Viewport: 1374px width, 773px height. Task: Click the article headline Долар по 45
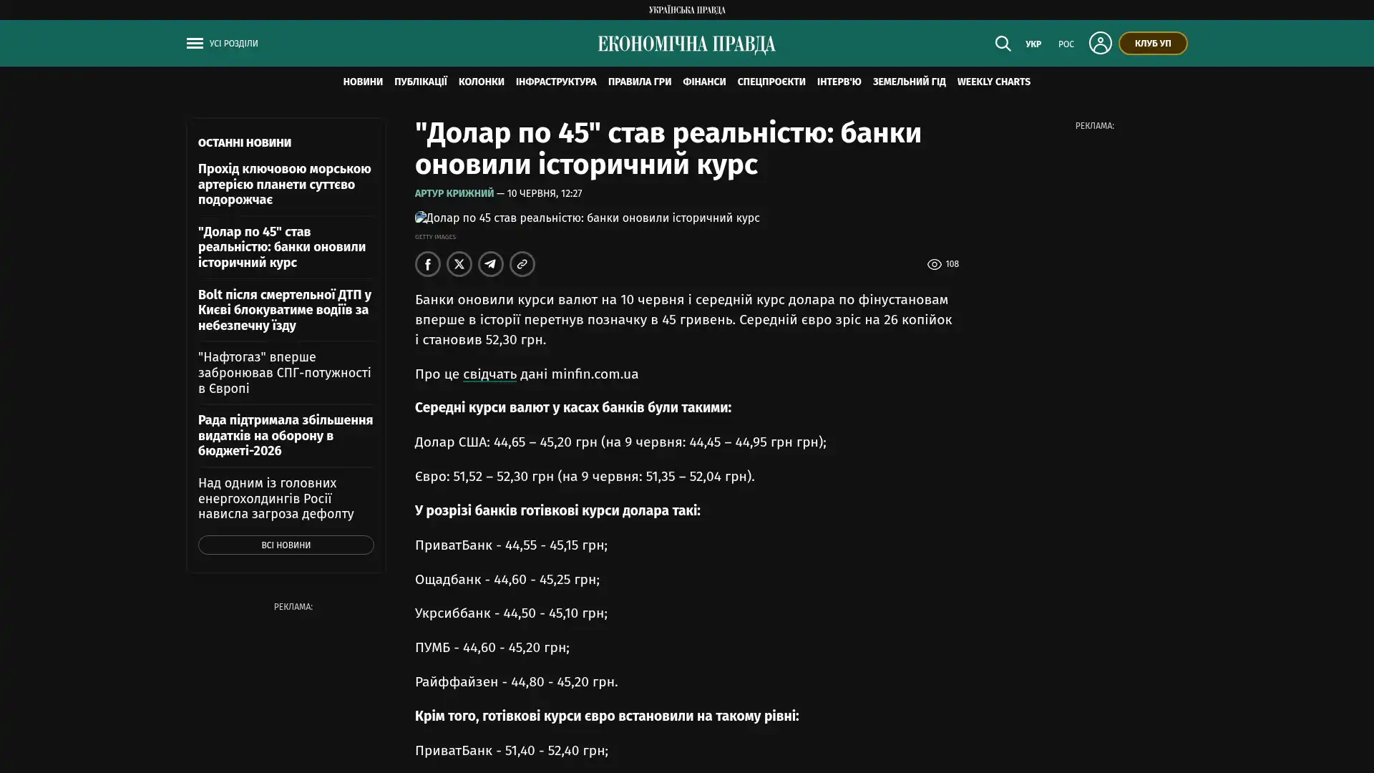click(668, 148)
